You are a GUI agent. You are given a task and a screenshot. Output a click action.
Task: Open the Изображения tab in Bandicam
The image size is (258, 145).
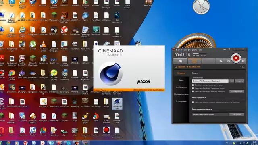(x=181, y=87)
